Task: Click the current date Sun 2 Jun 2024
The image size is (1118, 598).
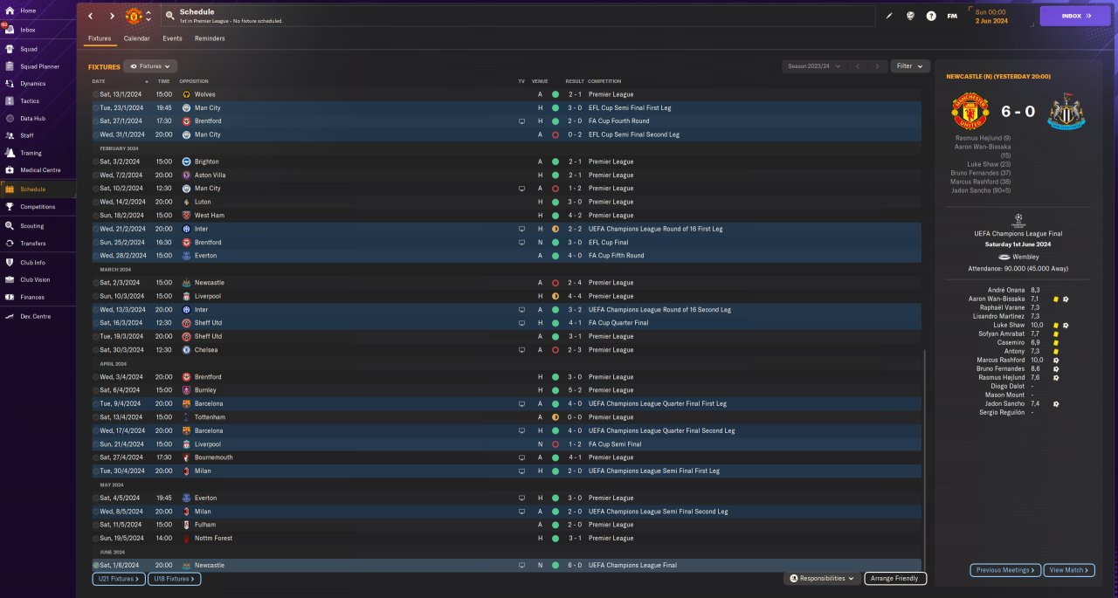Action: (990, 16)
